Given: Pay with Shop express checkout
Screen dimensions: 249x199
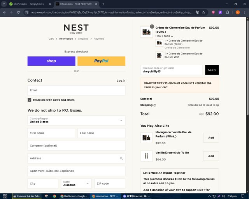Looking at the screenshot, I should 51,61.
